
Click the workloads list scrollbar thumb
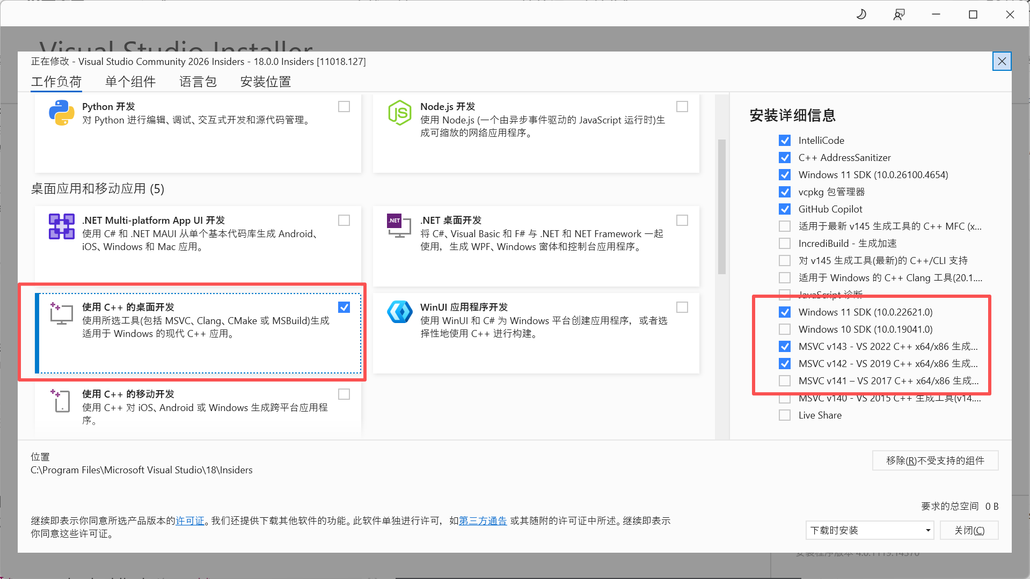tap(722, 207)
